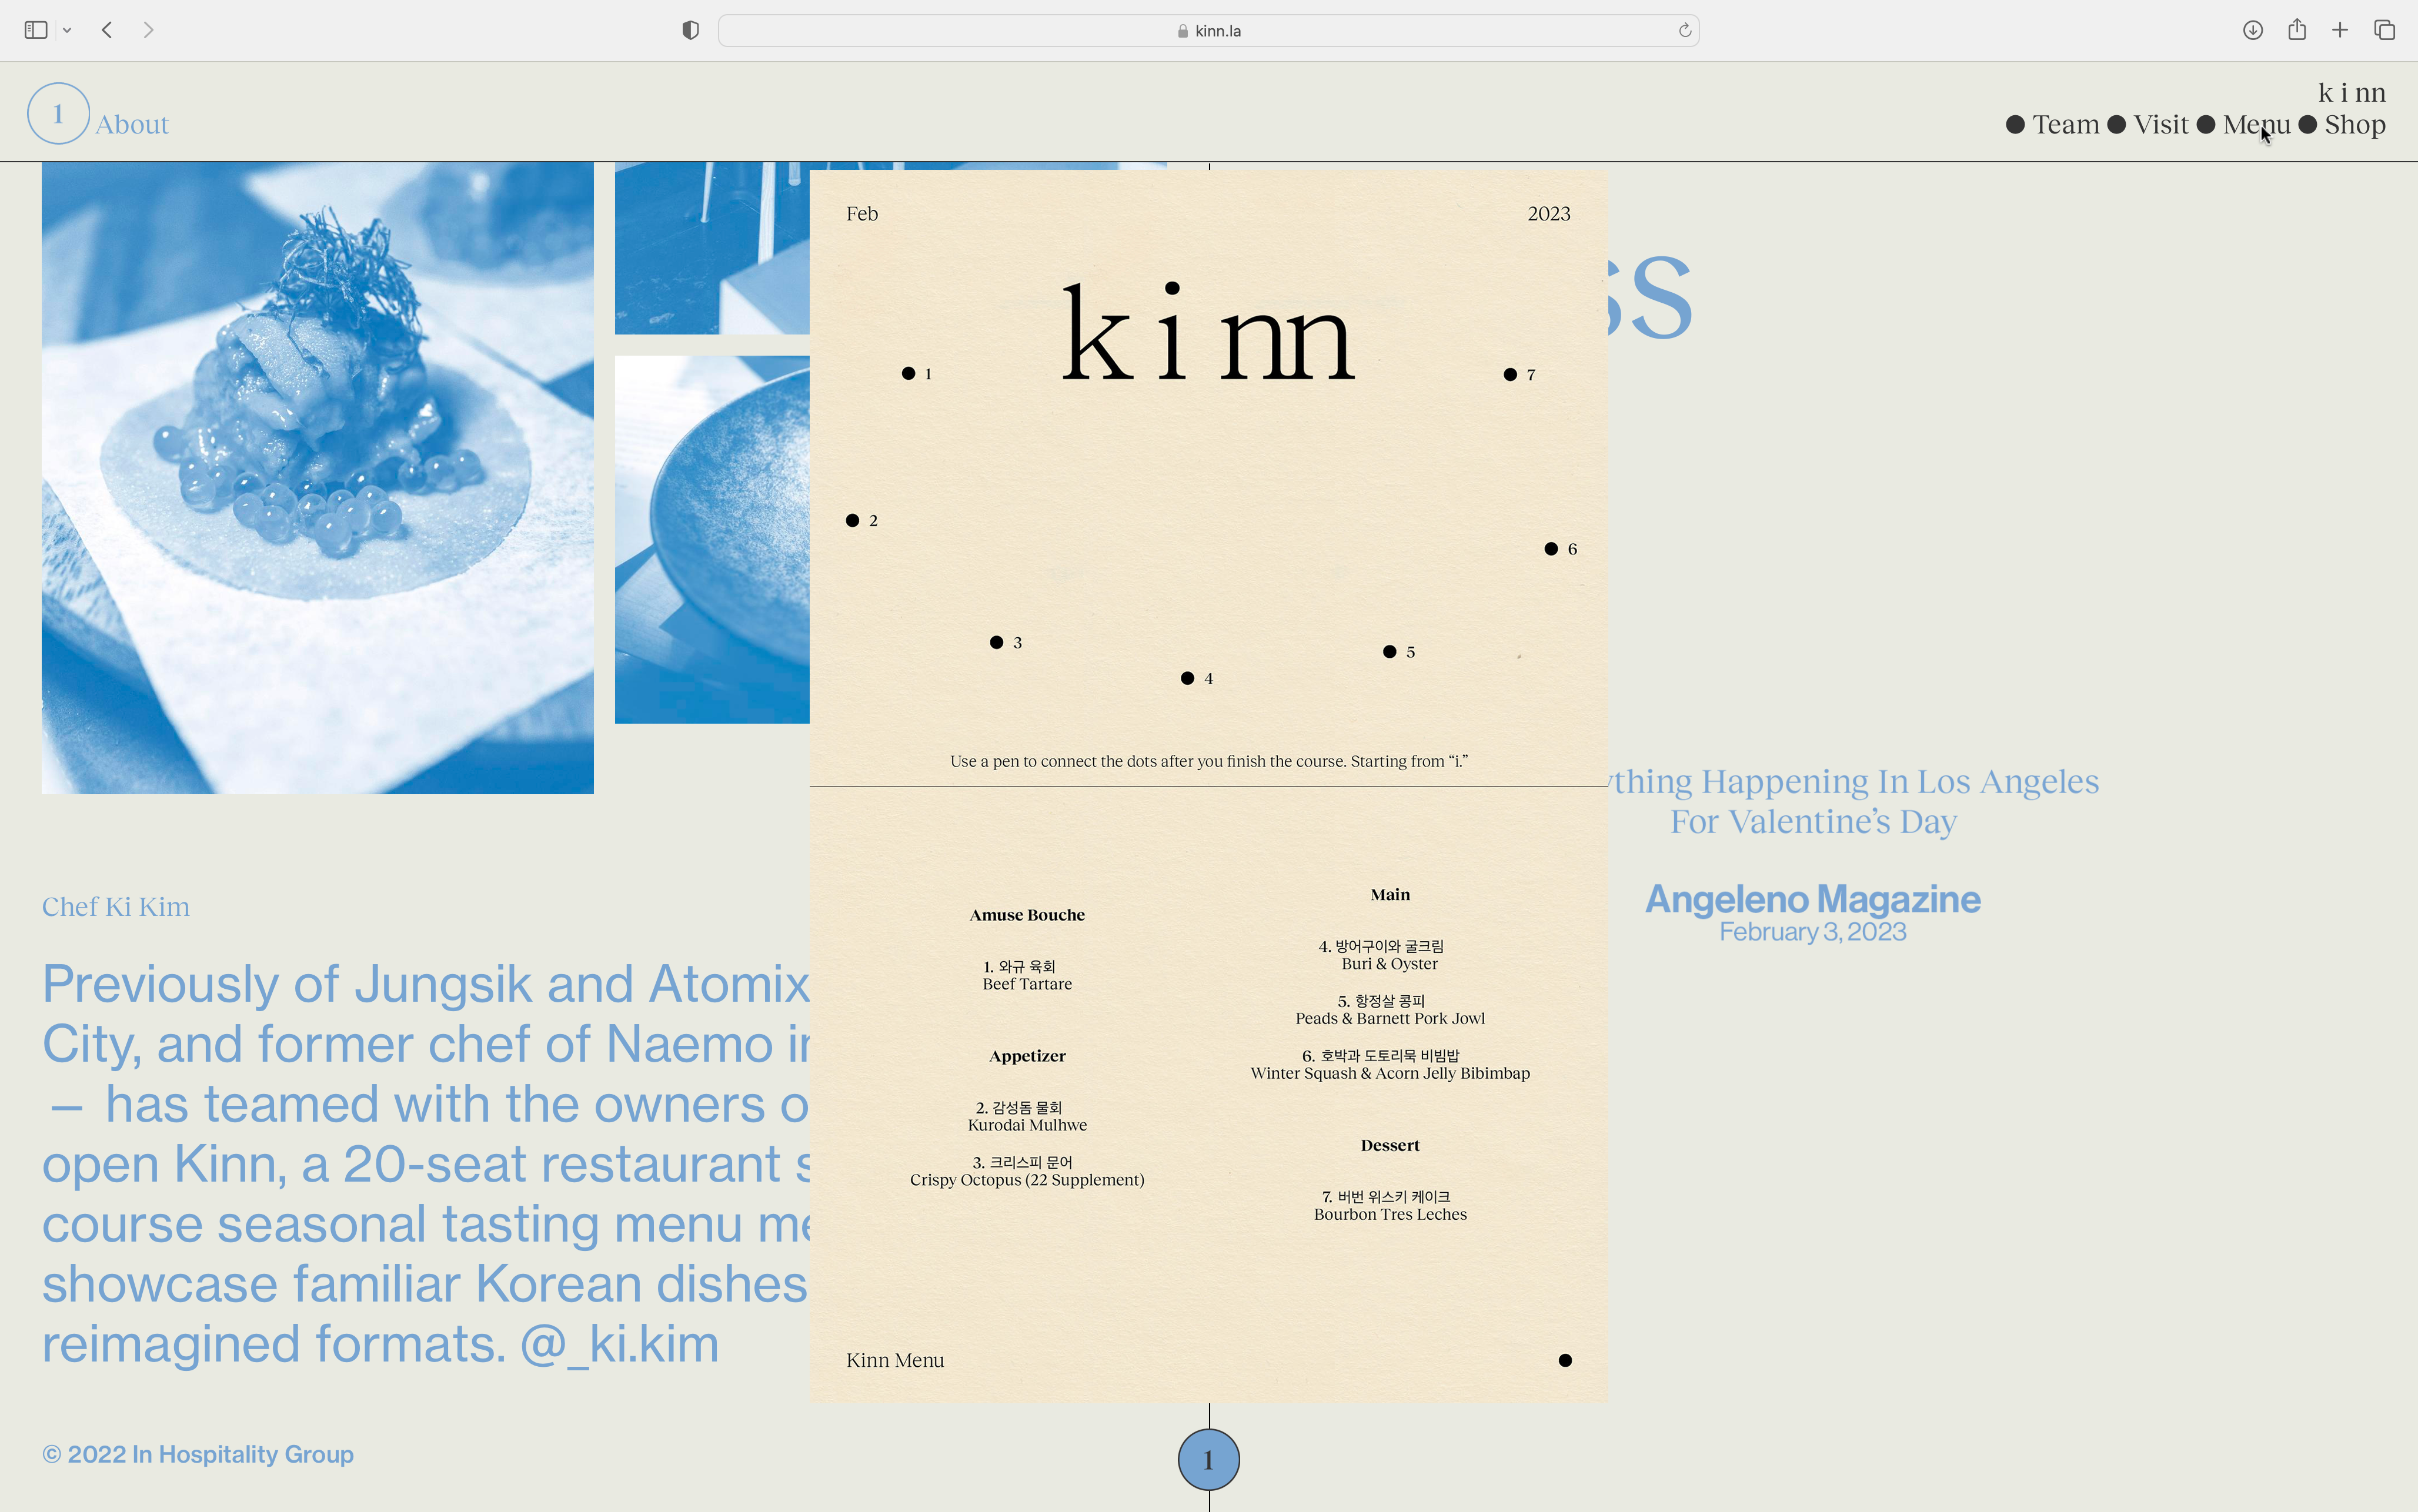Click the February 3, 2023 date text

click(1813, 932)
